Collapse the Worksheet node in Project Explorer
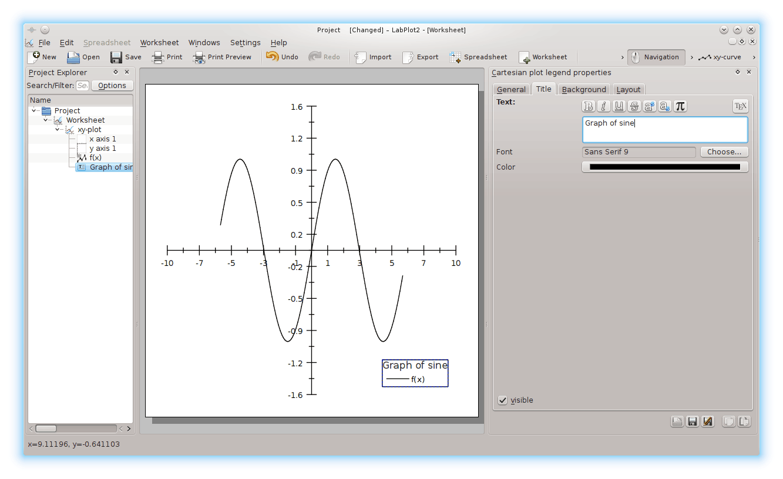Screen dimensions: 783x479 [46, 120]
